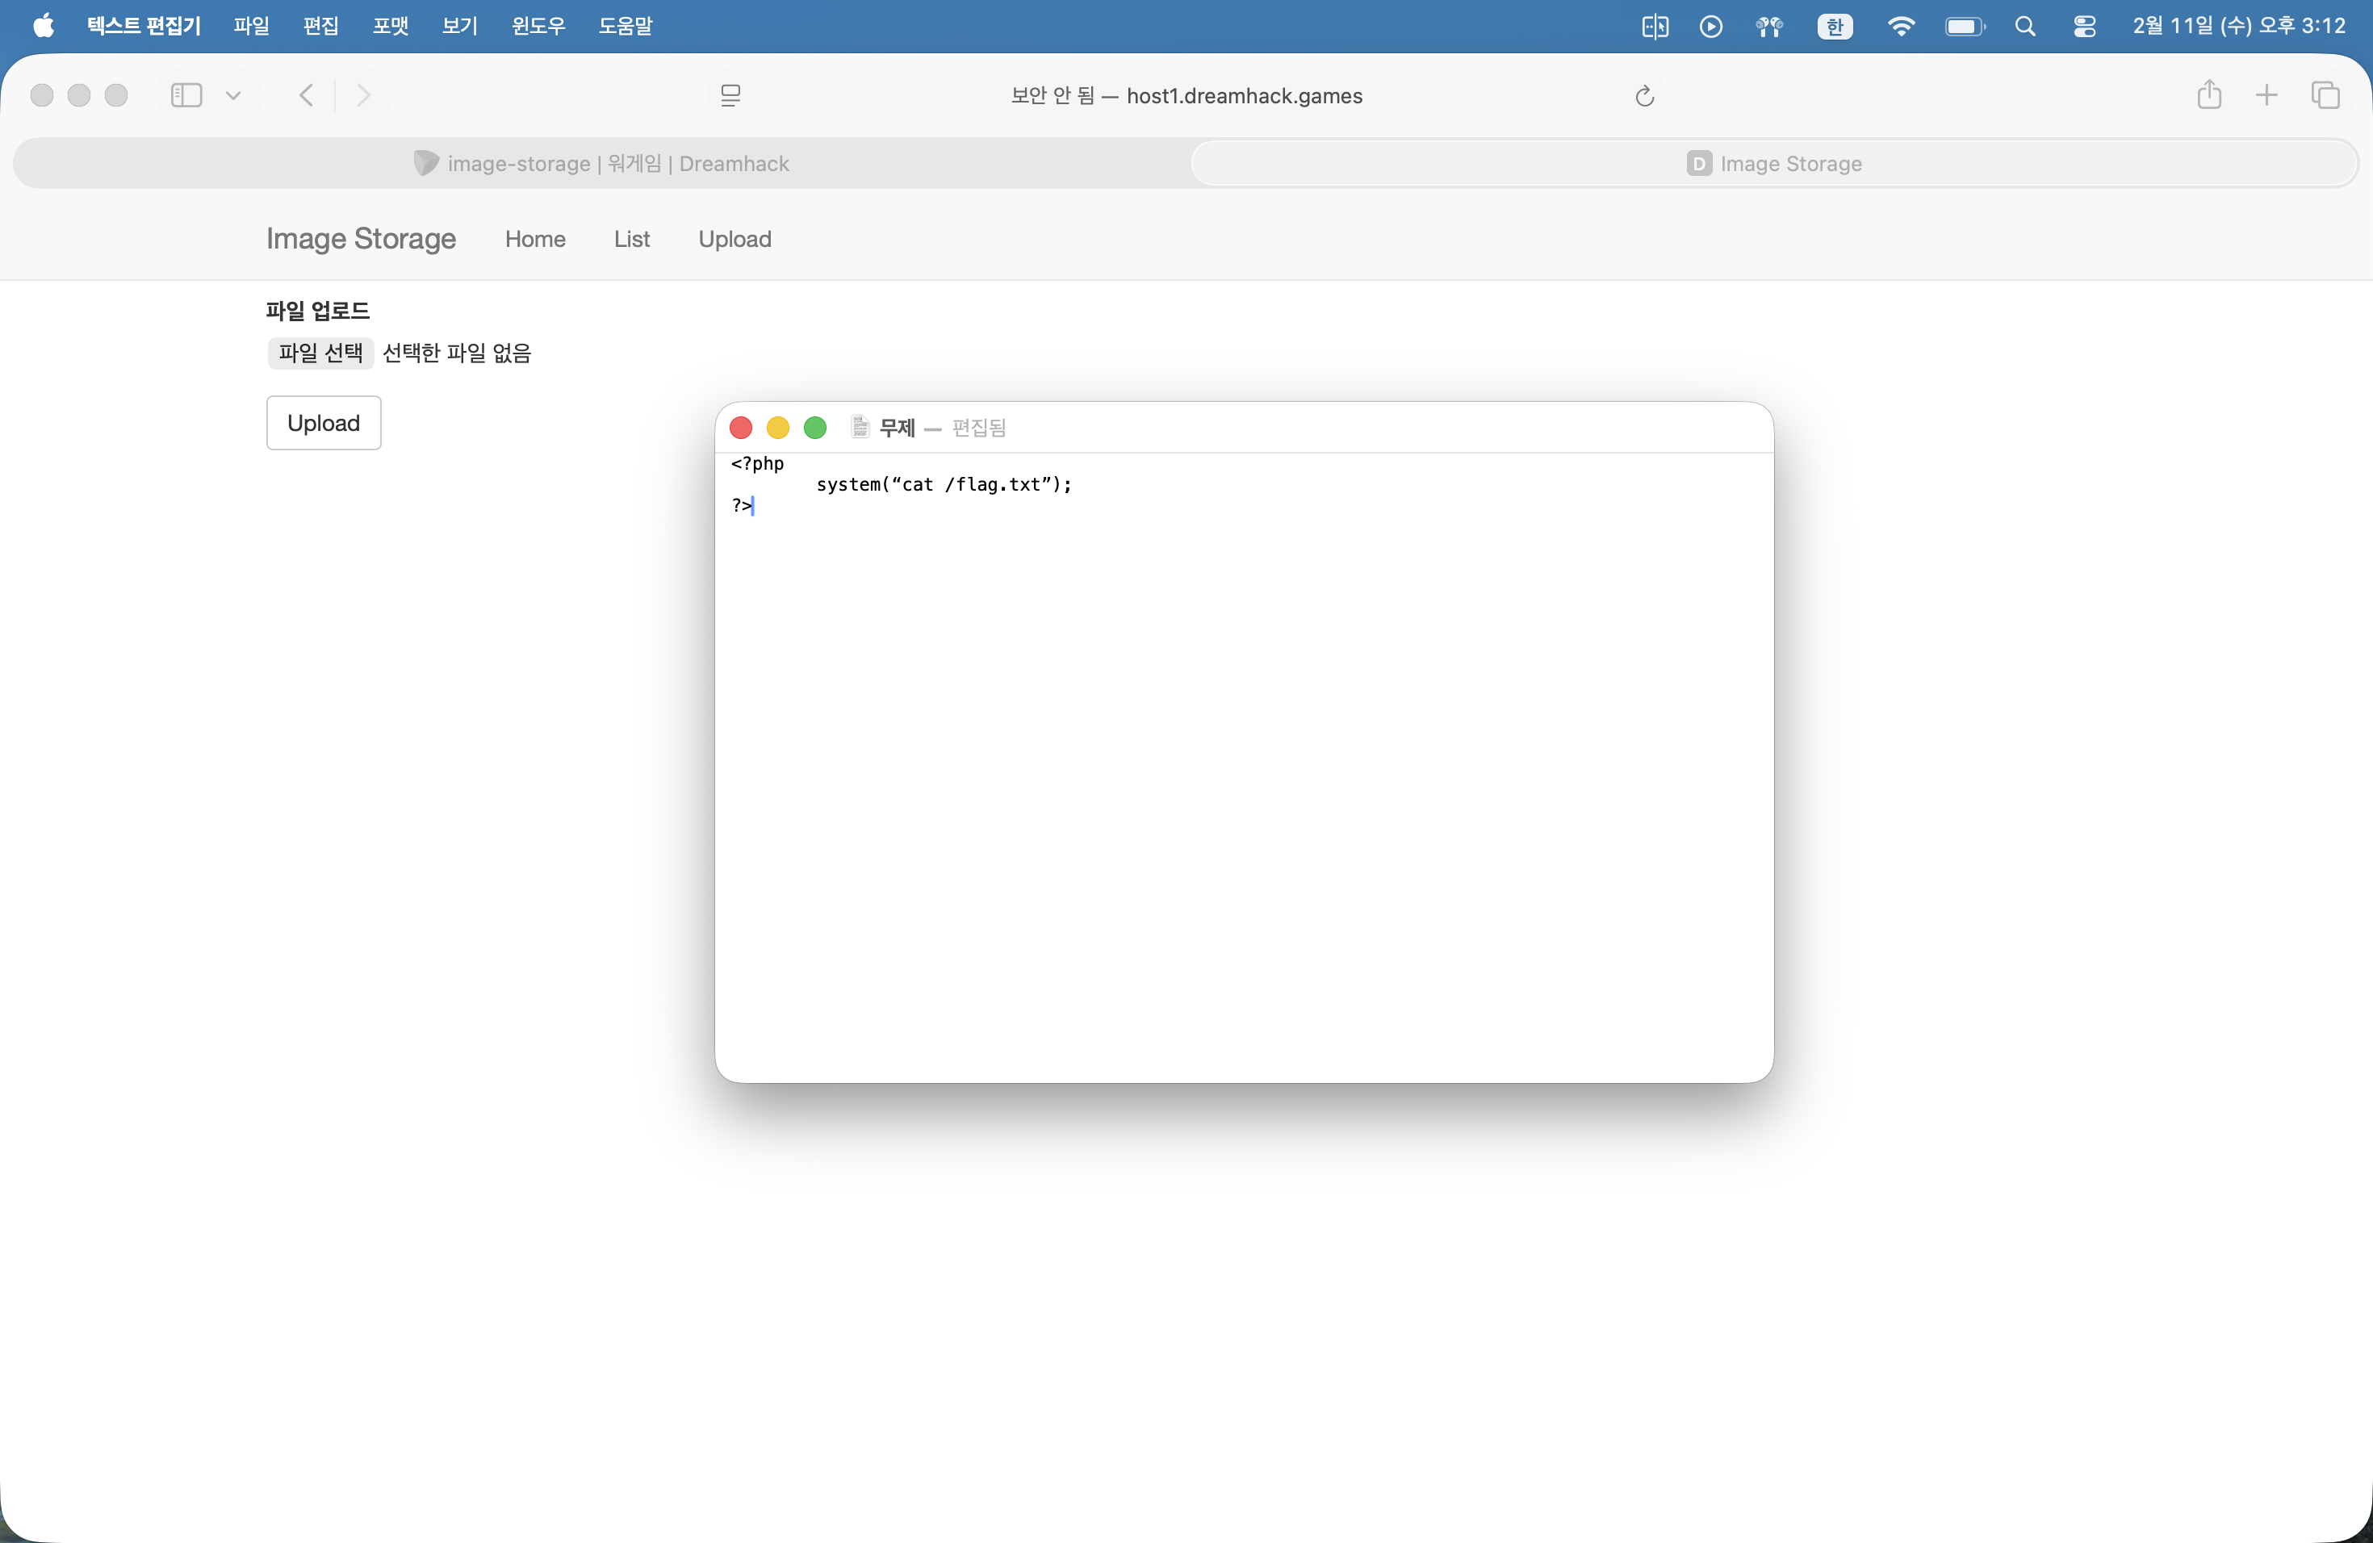2373x1543 pixels.
Task: Open Spotlight search magnifier in menu bar
Action: [2024, 27]
